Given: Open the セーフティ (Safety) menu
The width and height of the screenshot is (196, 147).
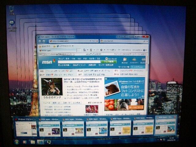Looking at the screenshot, I should [x=124, y=50].
